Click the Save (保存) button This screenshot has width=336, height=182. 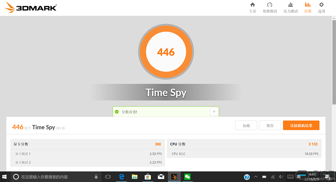pos(270,126)
